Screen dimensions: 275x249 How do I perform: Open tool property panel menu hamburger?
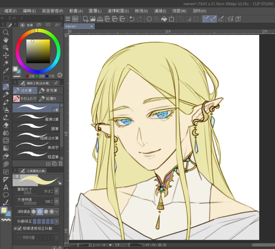click(15, 170)
